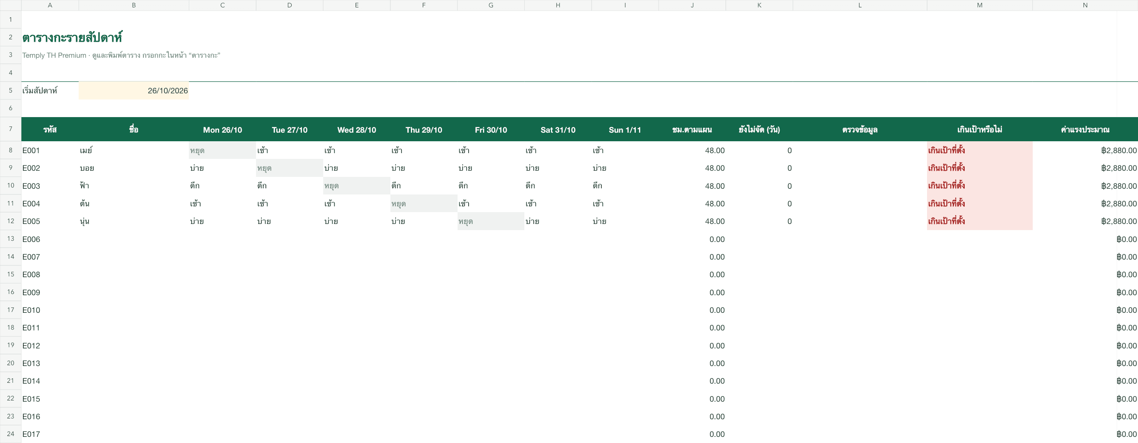Select the เกินเป้าที่ตั้ง cell in E003's row

(x=979, y=185)
